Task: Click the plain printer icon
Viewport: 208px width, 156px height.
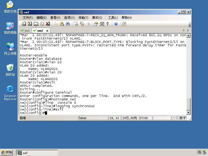Action: [x=88, y=24]
